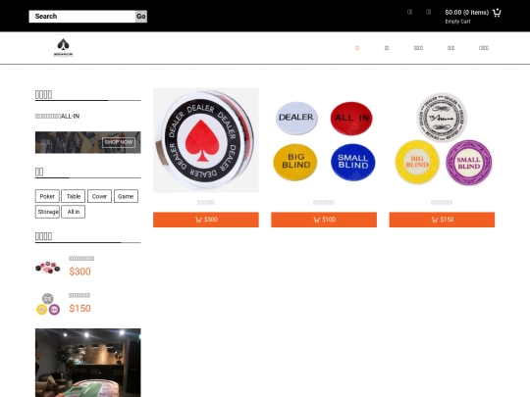Click the $0.00 (0 items) cart total
530x397 pixels.
click(467, 13)
